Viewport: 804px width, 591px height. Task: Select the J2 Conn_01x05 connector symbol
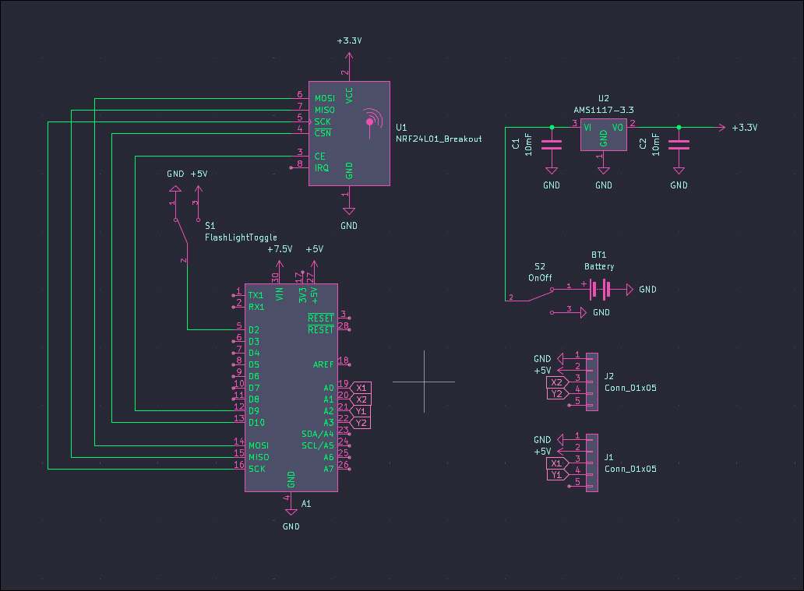click(x=592, y=382)
